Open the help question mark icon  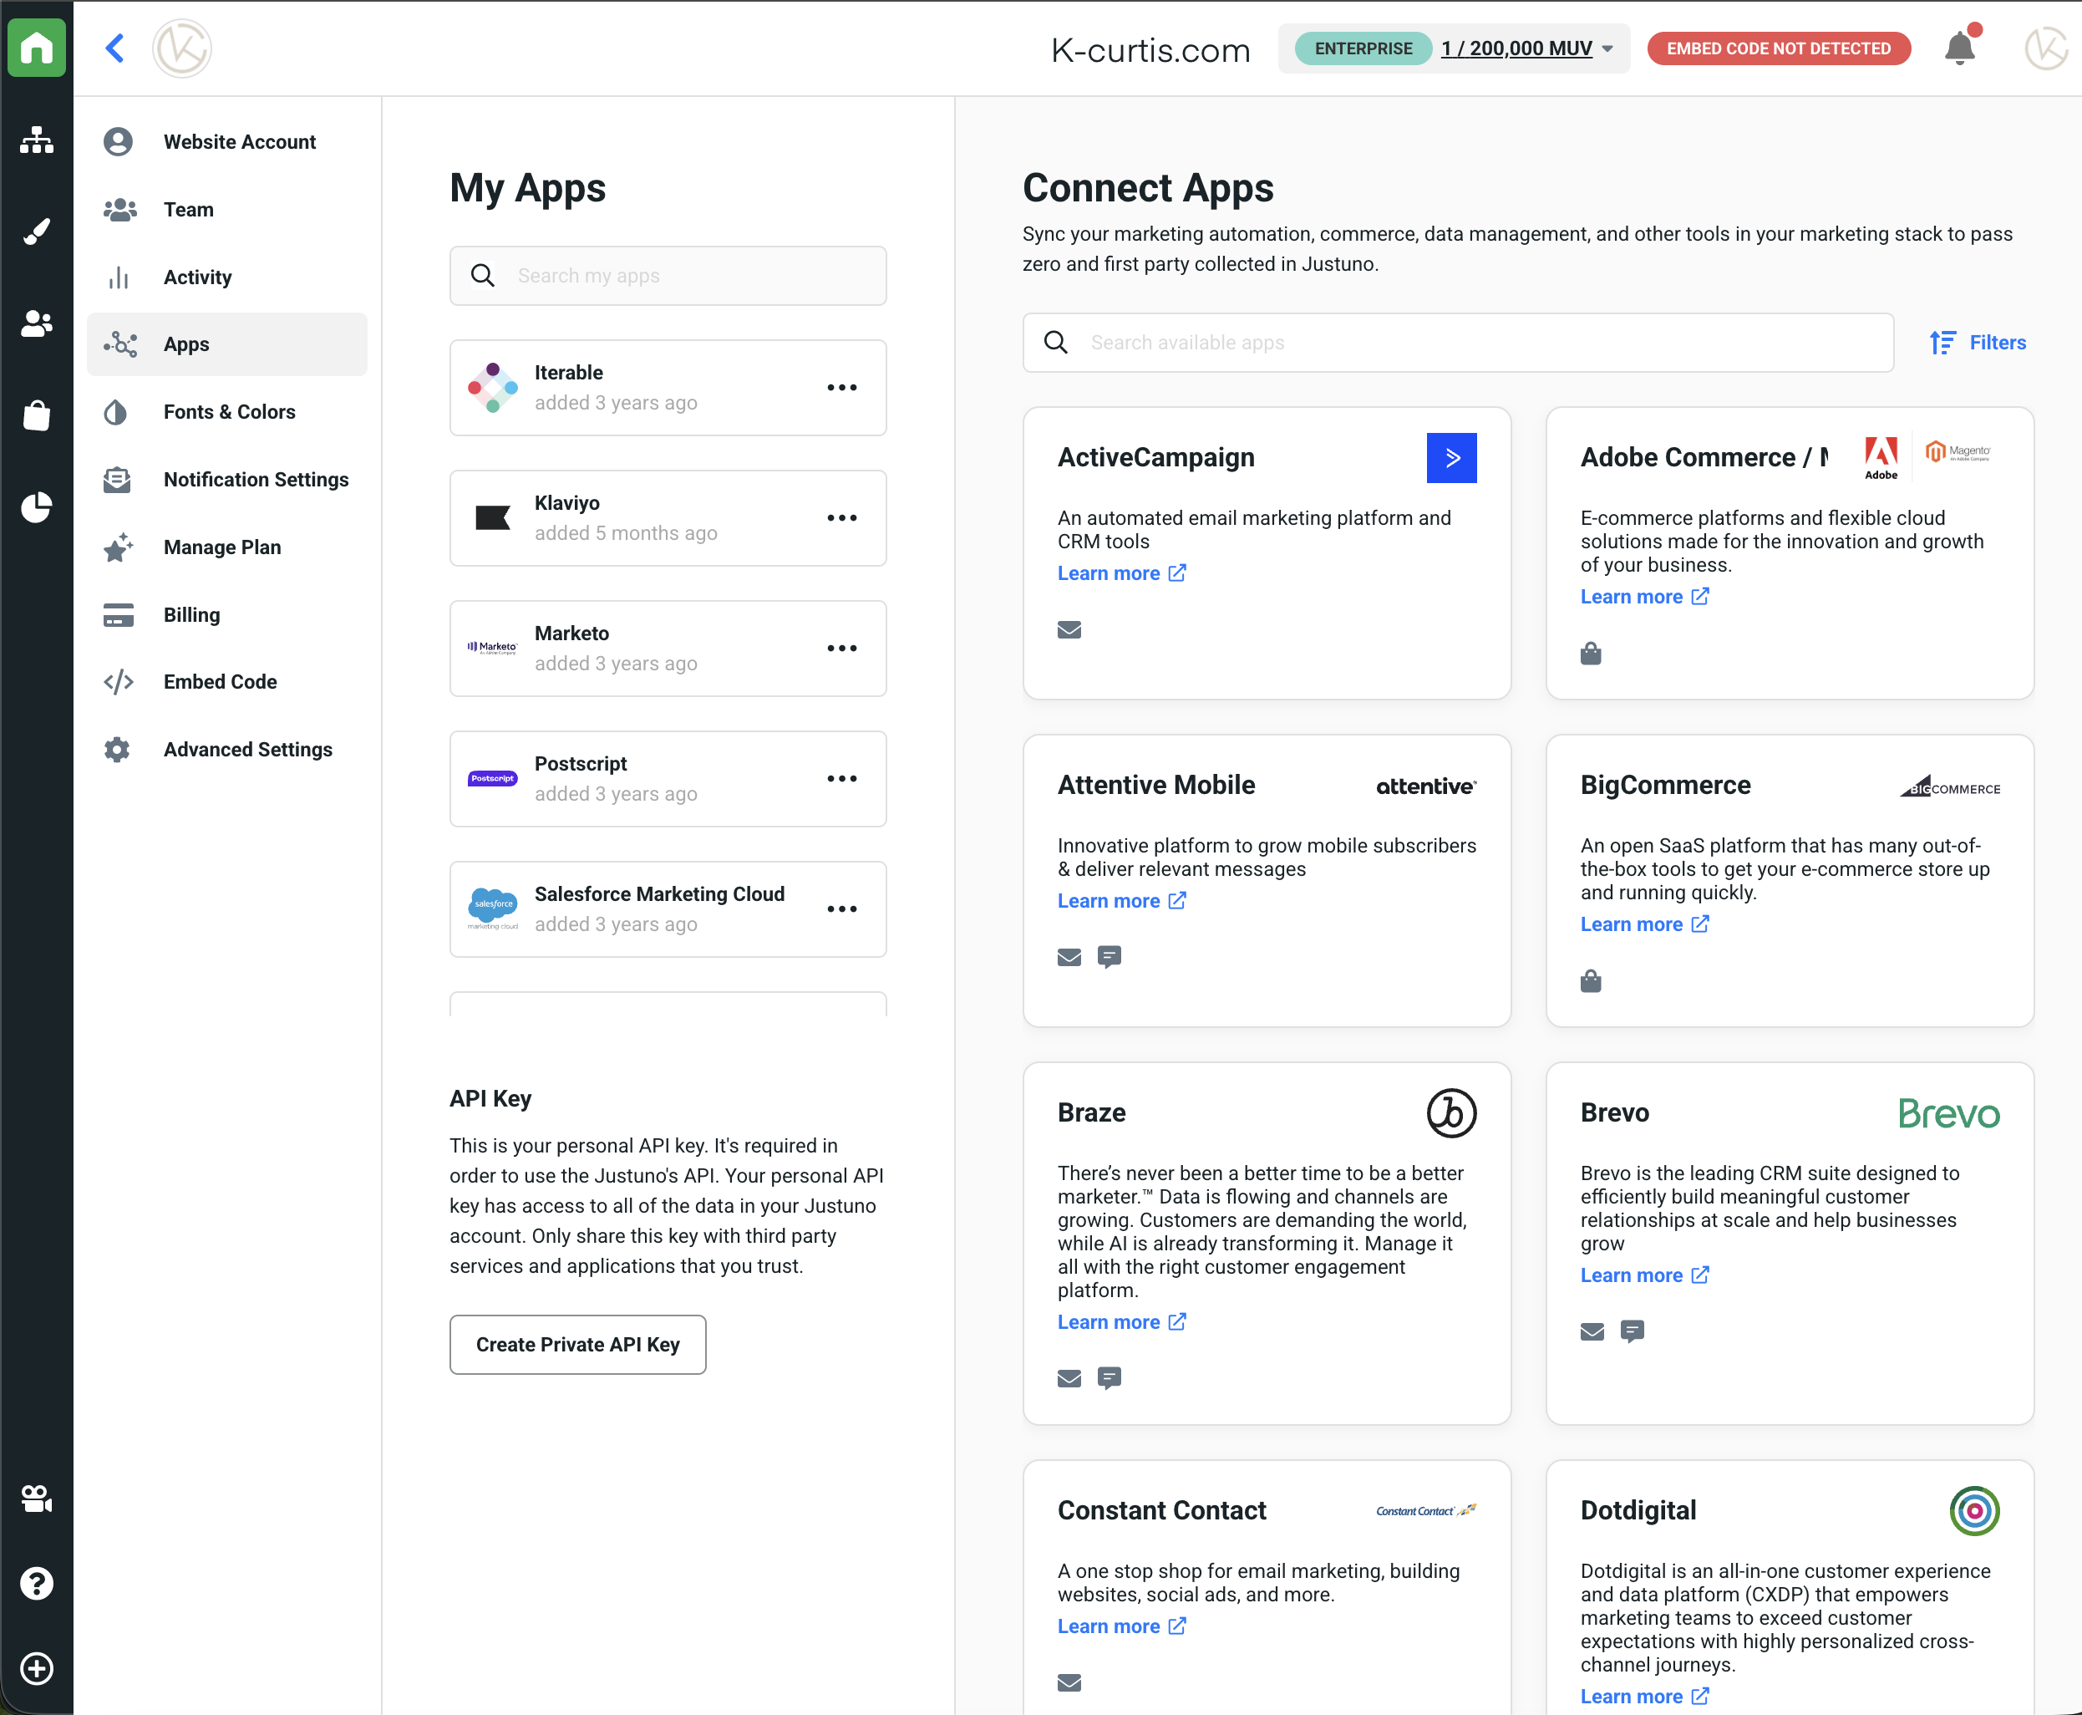37,1584
